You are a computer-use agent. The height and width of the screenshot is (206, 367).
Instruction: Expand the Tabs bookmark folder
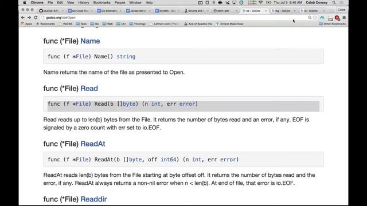[81, 24]
